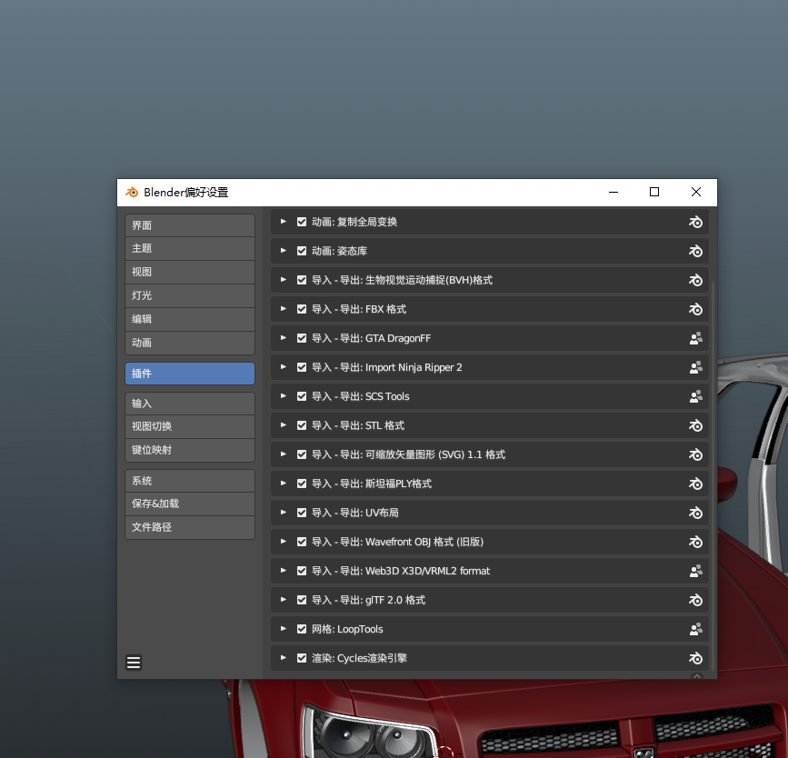Click community icon on Web3D X3D/VRML2 row
The width and height of the screenshot is (788, 758).
tap(695, 571)
